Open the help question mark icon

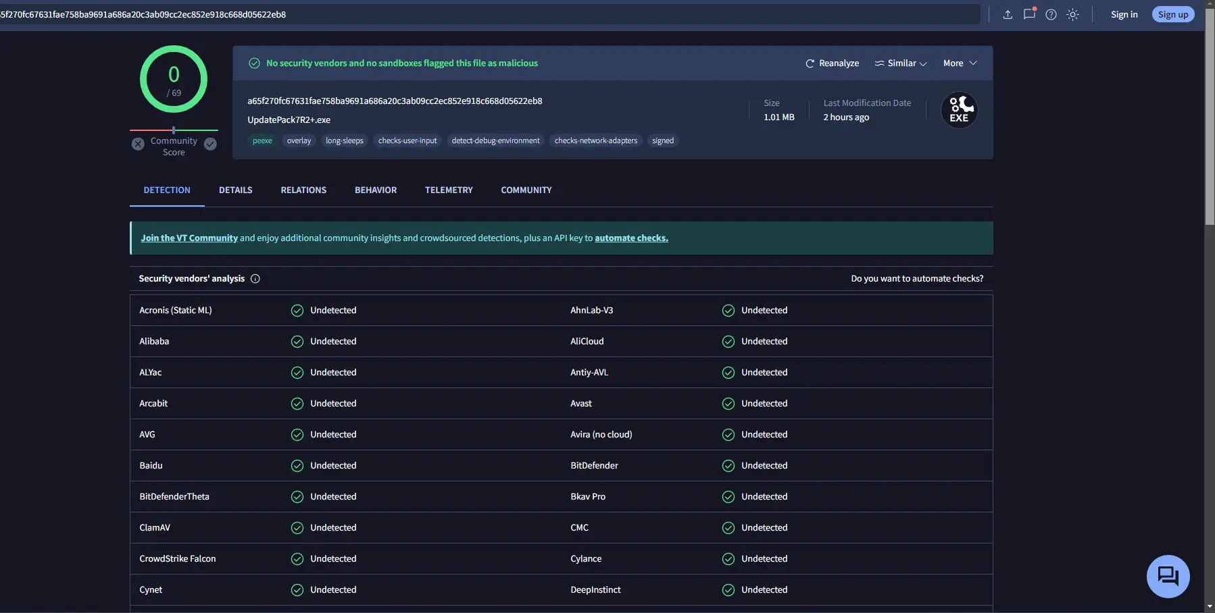pos(1051,14)
